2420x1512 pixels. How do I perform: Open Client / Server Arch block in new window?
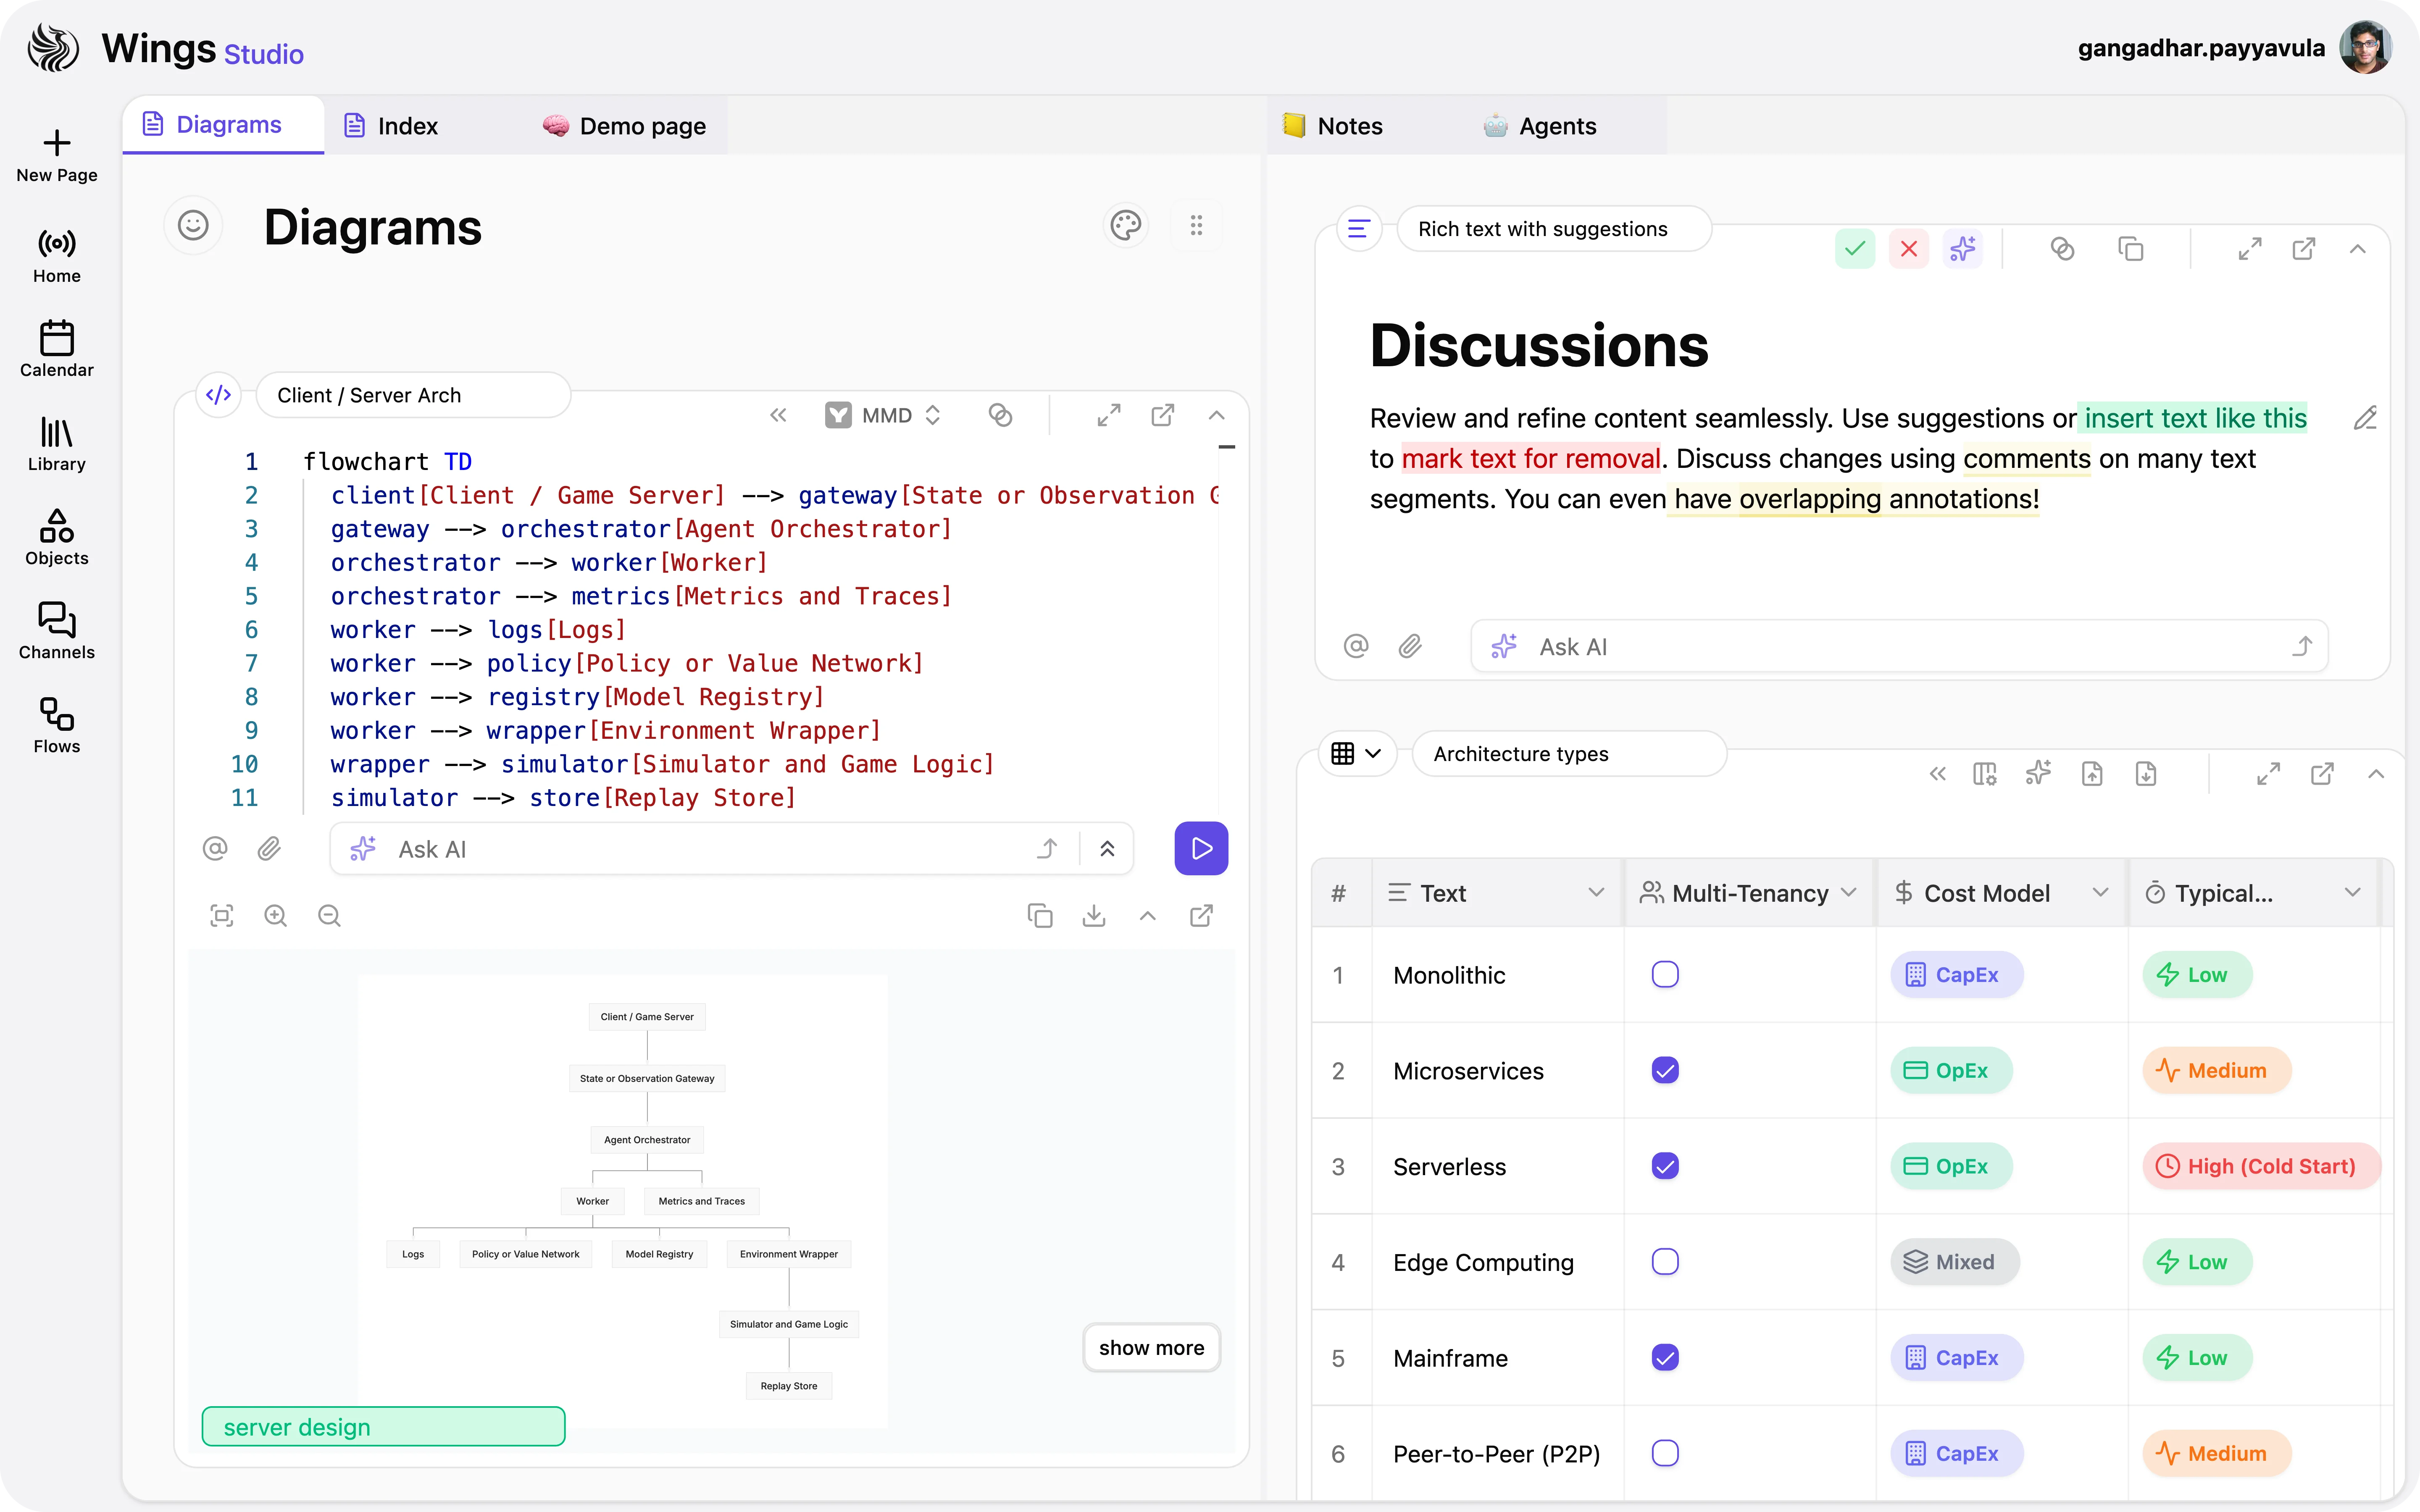pyautogui.click(x=1163, y=415)
